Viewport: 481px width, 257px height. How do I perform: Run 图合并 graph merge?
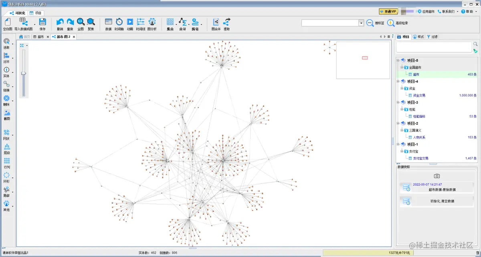(216, 24)
